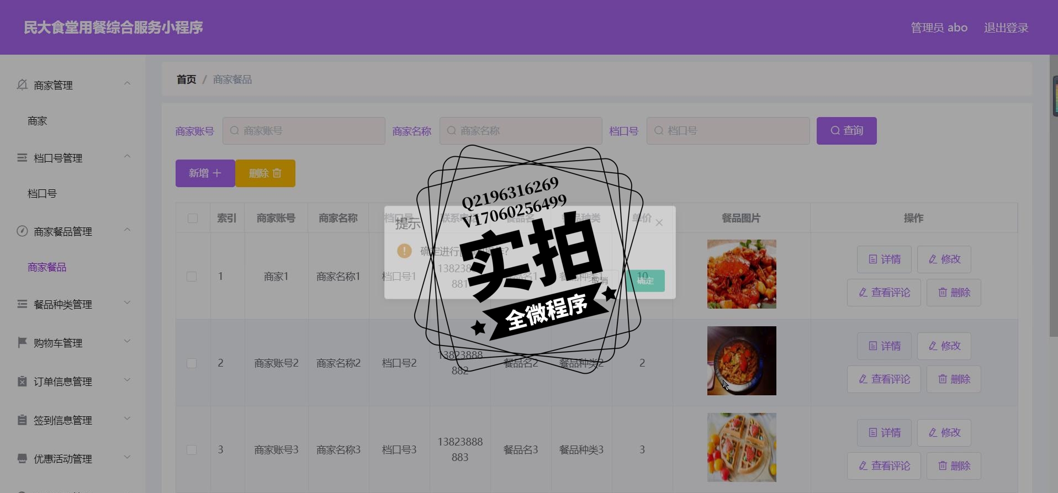The height and width of the screenshot is (493, 1058).
Task: Click 修改 for 商家1 row
Action: (944, 259)
